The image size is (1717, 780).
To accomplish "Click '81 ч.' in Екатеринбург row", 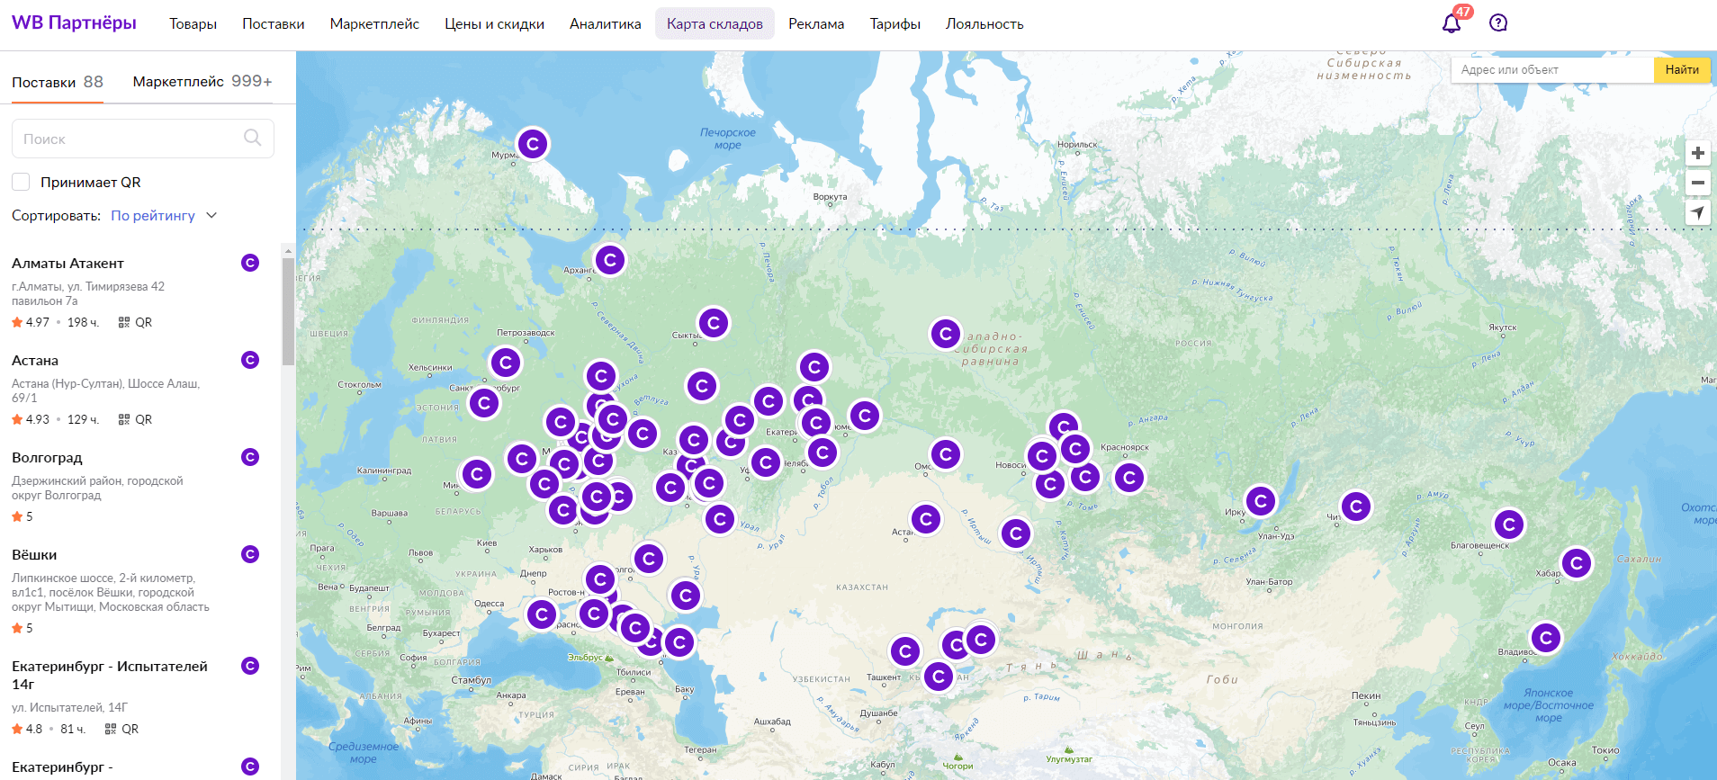I will (x=73, y=729).
